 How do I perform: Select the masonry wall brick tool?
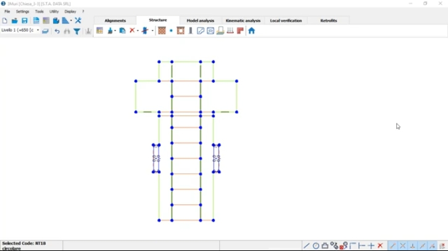click(x=162, y=31)
